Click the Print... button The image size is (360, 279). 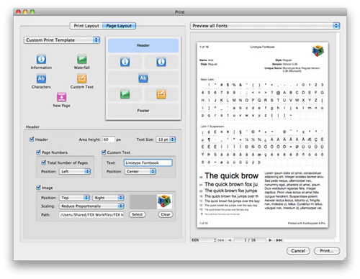point(327,251)
